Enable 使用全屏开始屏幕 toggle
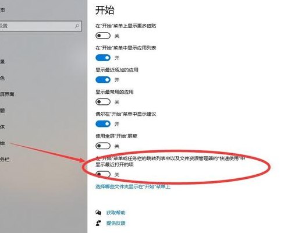 tap(103, 146)
